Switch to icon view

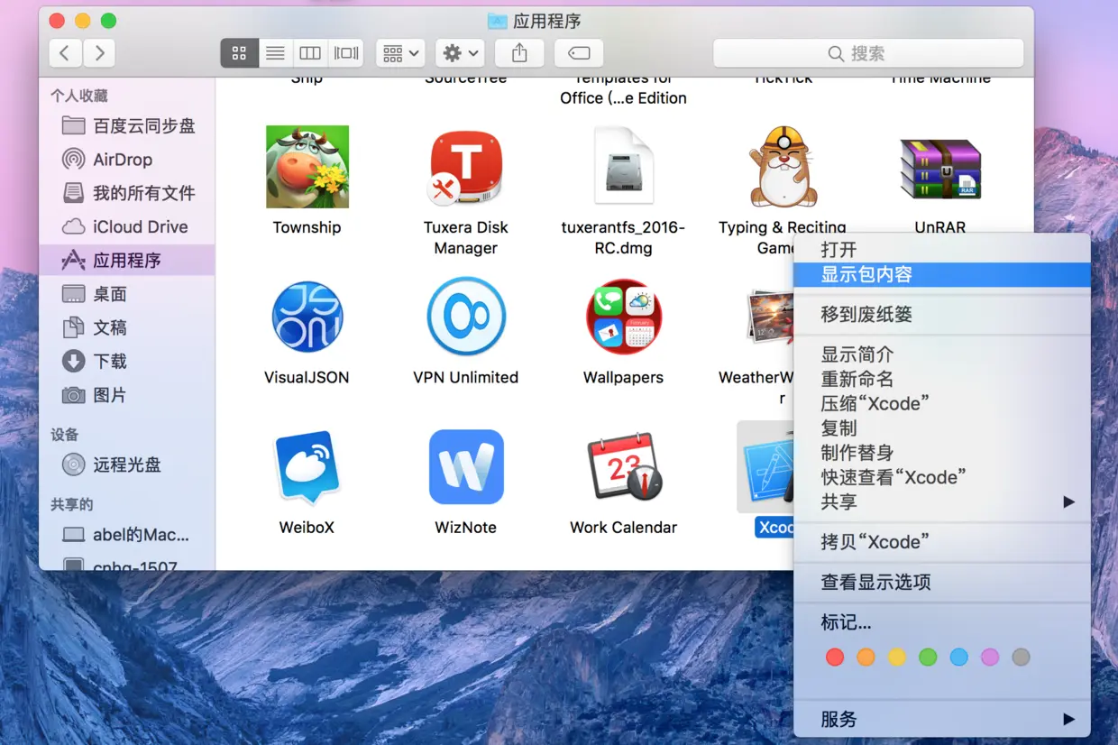point(240,53)
